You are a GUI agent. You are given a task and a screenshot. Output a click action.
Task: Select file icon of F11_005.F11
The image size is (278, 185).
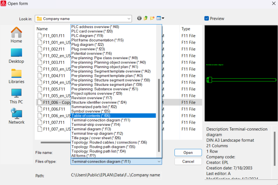click(40, 89)
